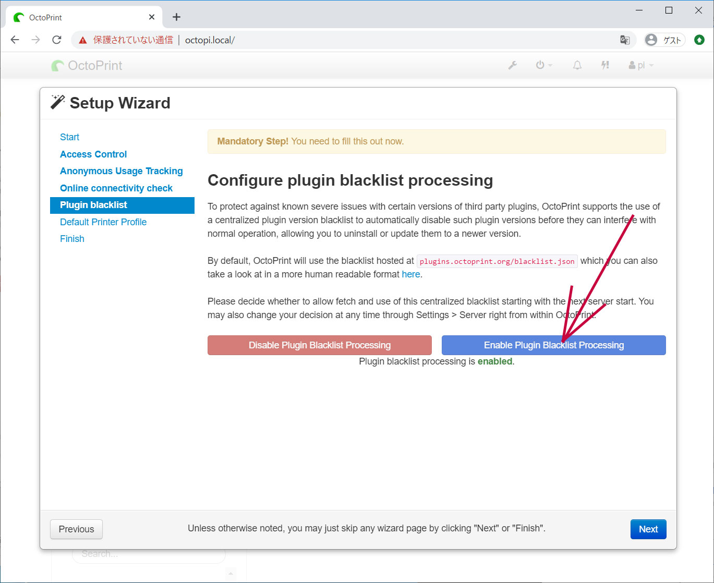Viewport: 714px width, 583px height.
Task: Click the browser forward arrow
Action: (x=35, y=40)
